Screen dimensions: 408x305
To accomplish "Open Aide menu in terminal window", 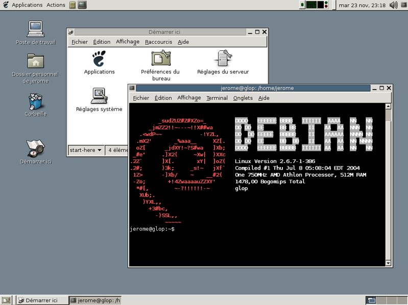I will coord(263,98).
